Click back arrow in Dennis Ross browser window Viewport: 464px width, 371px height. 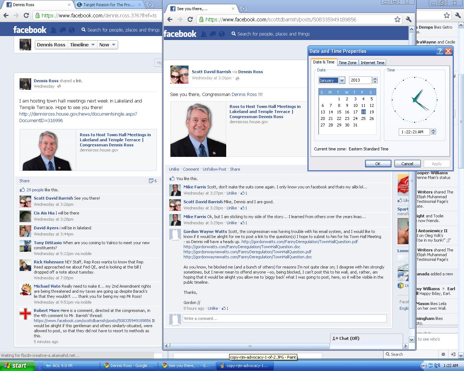pyautogui.click(x=6, y=15)
